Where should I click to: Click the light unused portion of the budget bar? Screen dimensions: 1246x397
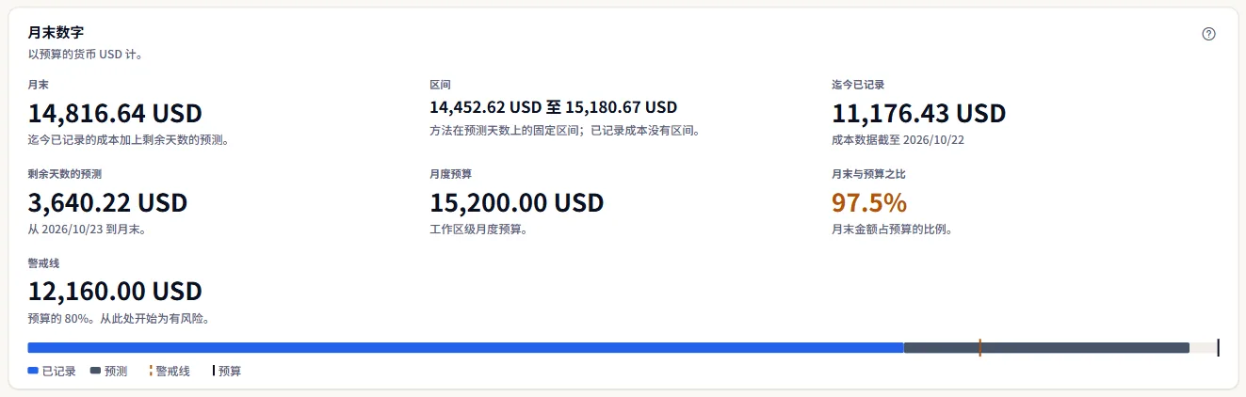pos(1204,348)
